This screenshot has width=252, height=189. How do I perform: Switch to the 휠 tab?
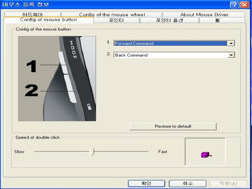[222, 20]
